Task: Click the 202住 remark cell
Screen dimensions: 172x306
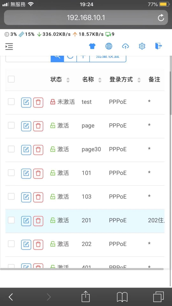Action: tap(156, 220)
